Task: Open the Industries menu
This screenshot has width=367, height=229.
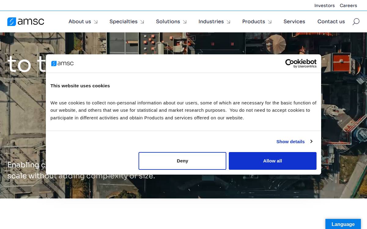Action: tap(211, 21)
